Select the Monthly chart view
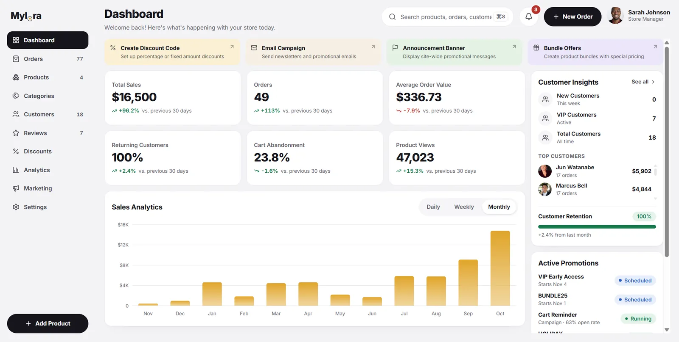 click(x=499, y=207)
